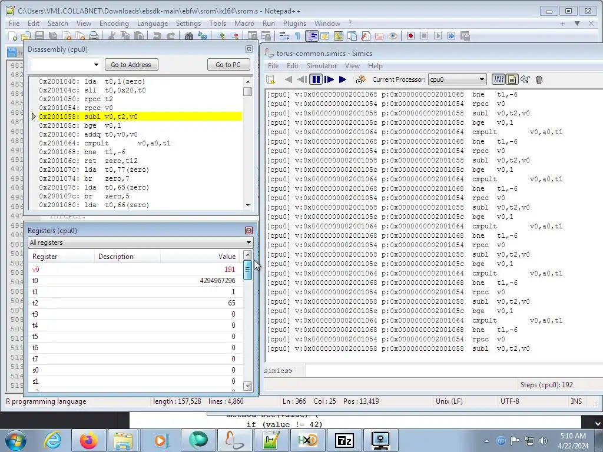Image resolution: width=603 pixels, height=452 pixels.
Task: Click the volume speaker tray icon
Action: click(543, 441)
